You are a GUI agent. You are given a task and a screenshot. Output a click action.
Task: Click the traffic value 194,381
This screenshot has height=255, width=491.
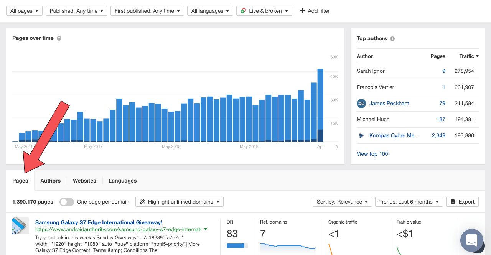464,119
